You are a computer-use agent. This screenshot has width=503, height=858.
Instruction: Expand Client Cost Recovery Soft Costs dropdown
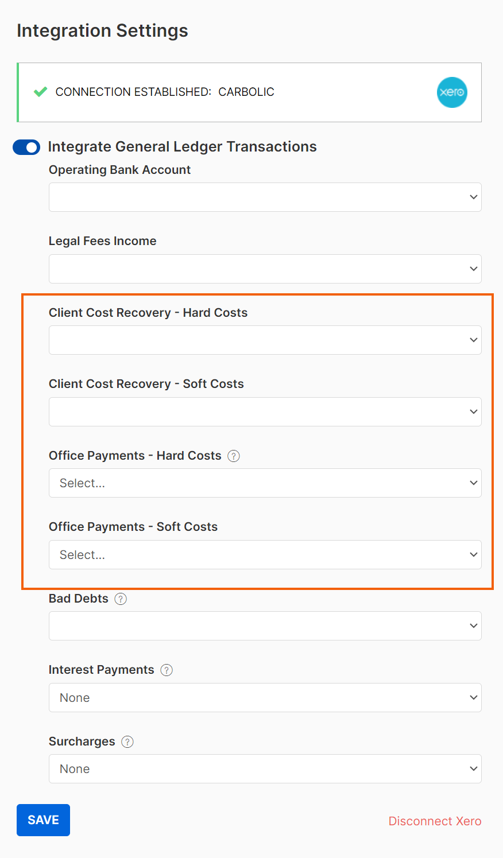coord(265,411)
